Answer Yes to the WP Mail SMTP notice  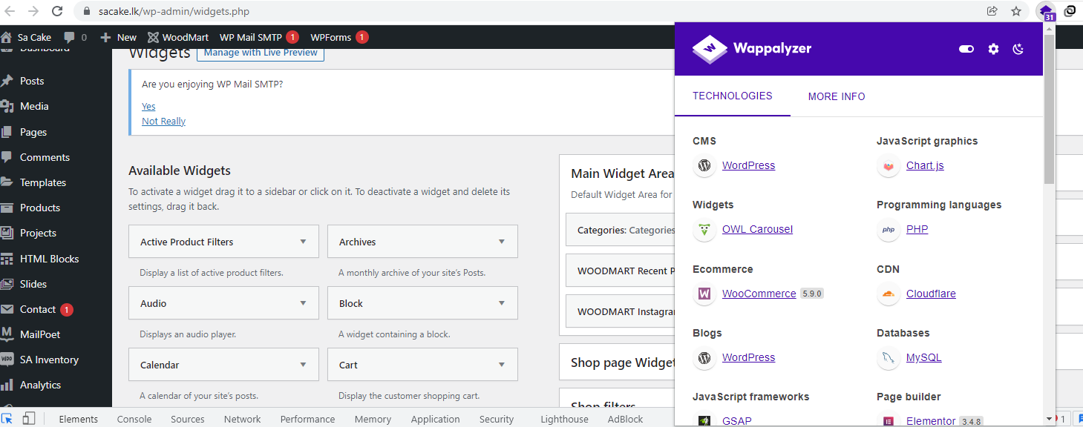pyautogui.click(x=148, y=106)
